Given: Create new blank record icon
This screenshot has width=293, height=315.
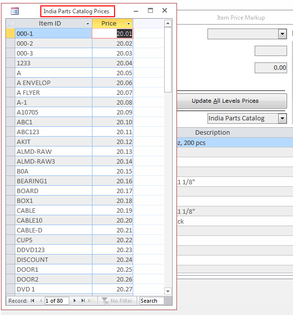Looking at the screenshot, I should pos(91,301).
